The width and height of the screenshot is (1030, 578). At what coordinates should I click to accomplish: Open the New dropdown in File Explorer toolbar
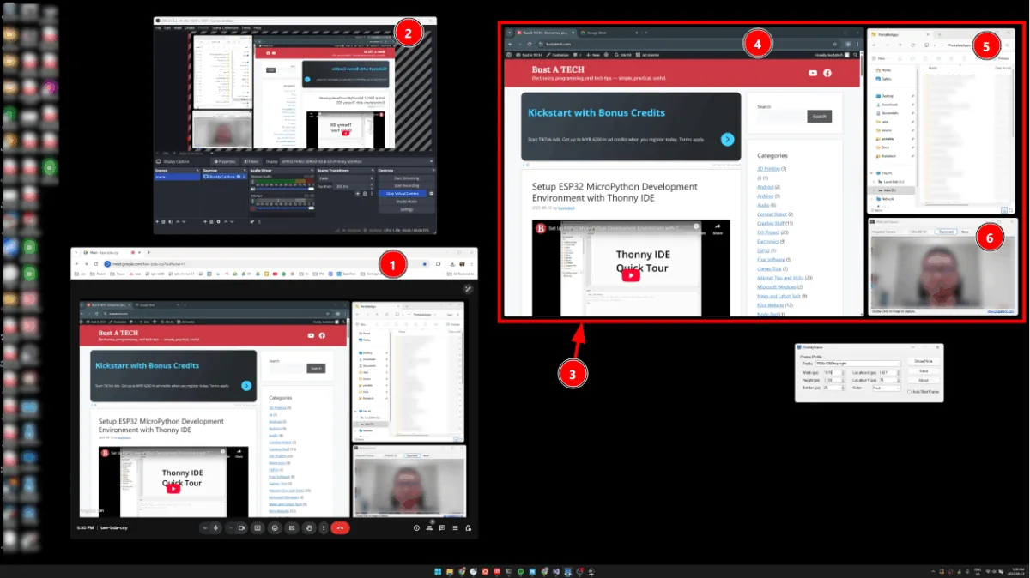(x=879, y=58)
